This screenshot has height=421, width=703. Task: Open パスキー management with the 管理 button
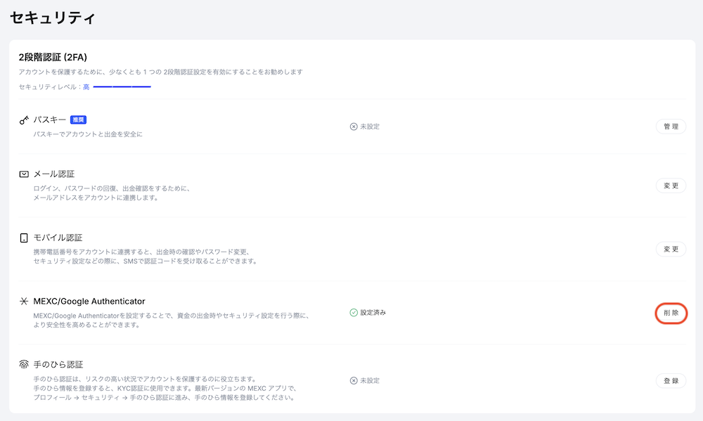tap(671, 127)
